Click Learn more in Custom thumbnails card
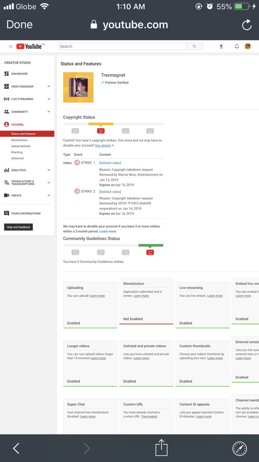 click(x=215, y=358)
